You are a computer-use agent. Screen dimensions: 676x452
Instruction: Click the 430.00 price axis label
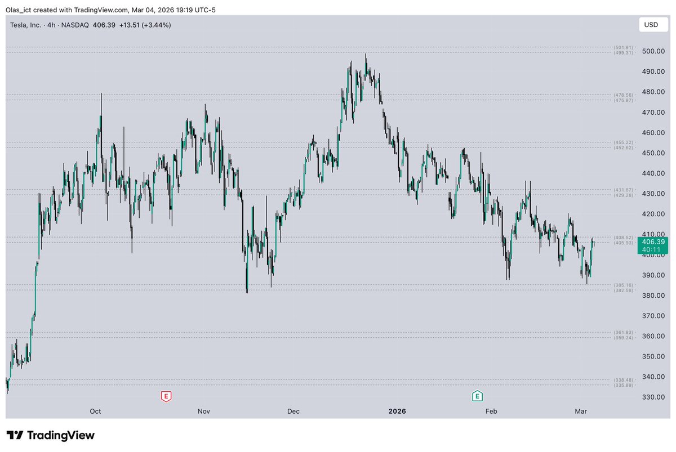point(652,194)
